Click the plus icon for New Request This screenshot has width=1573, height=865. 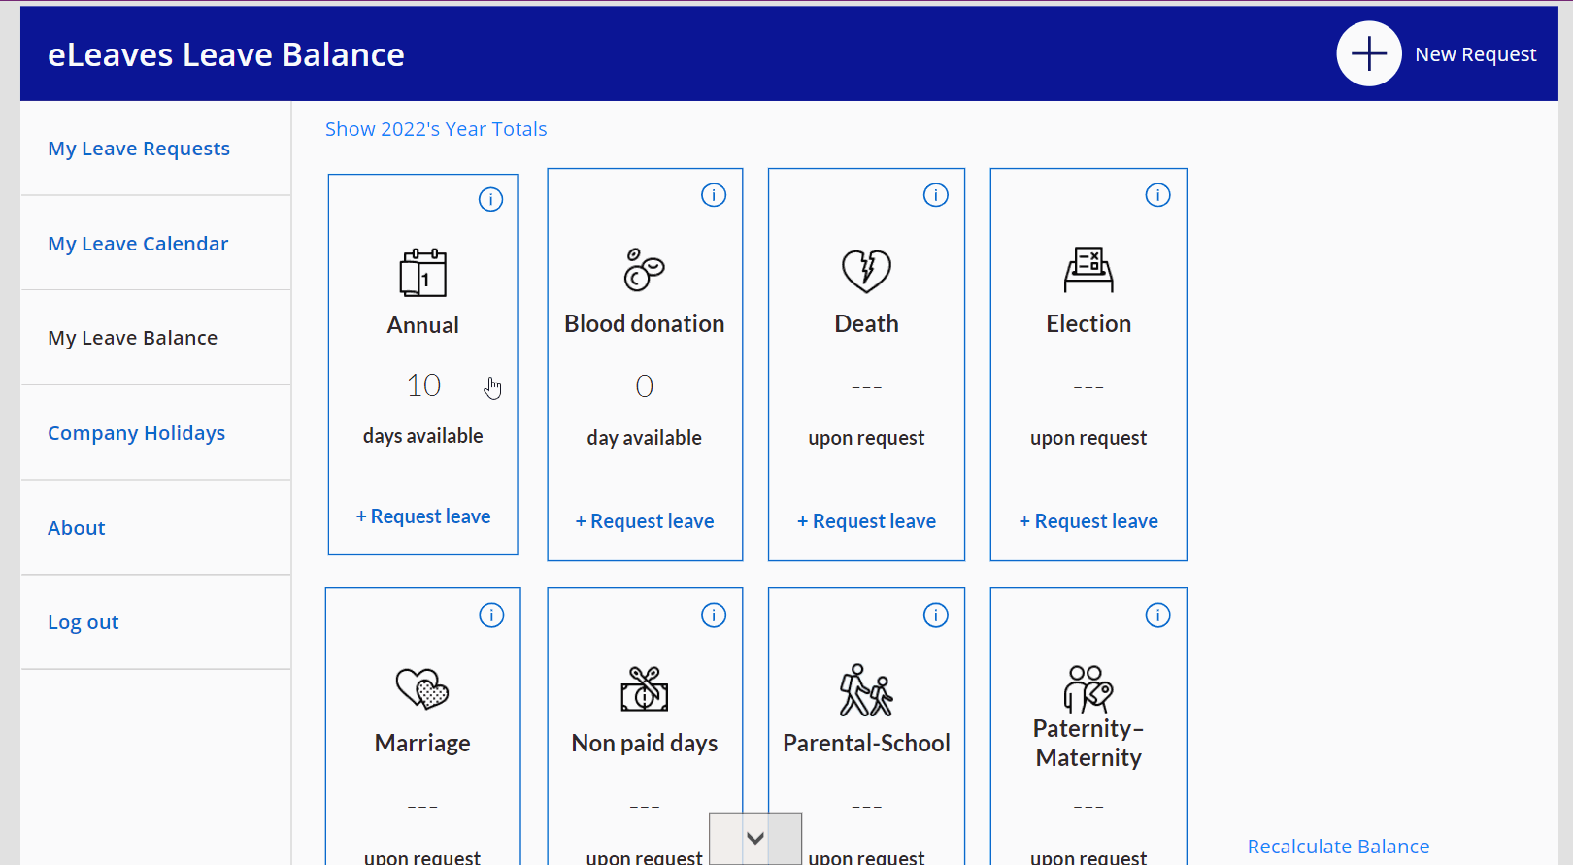[x=1368, y=53]
